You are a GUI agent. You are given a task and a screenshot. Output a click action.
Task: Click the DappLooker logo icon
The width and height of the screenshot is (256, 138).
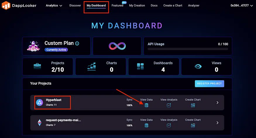[6, 5]
